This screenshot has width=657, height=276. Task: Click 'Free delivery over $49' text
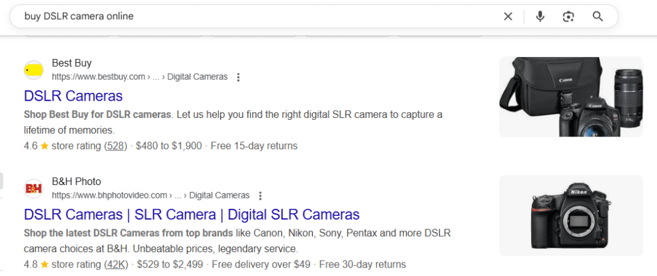(261, 264)
